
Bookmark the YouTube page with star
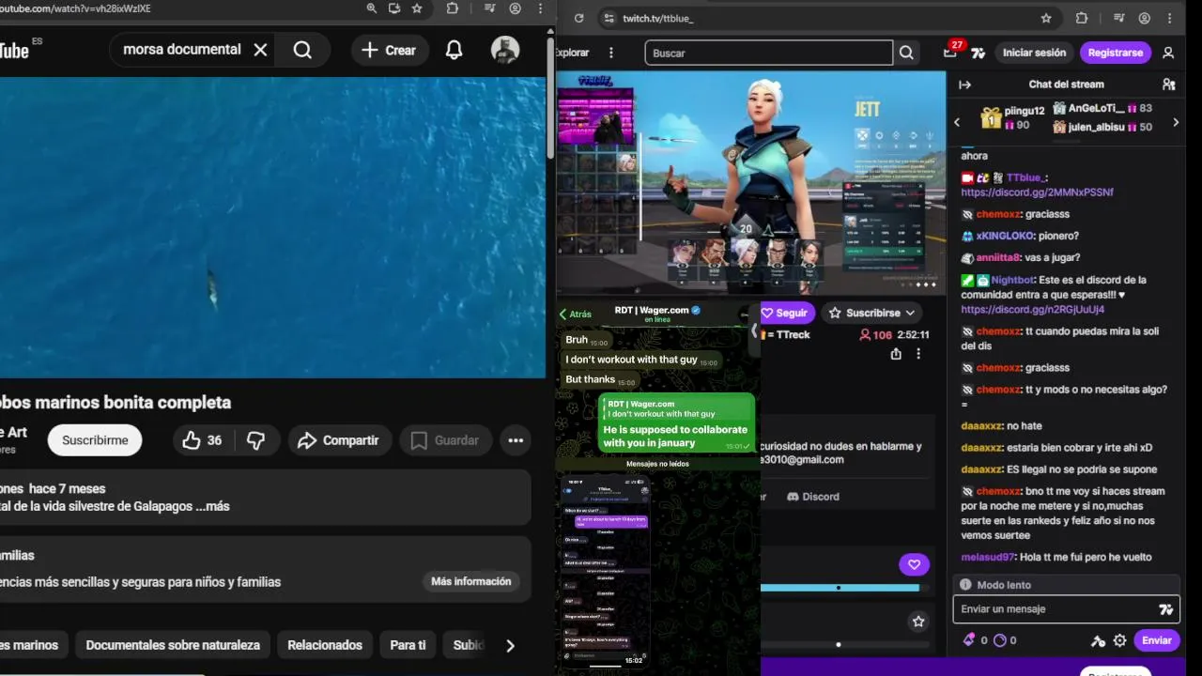point(417,8)
